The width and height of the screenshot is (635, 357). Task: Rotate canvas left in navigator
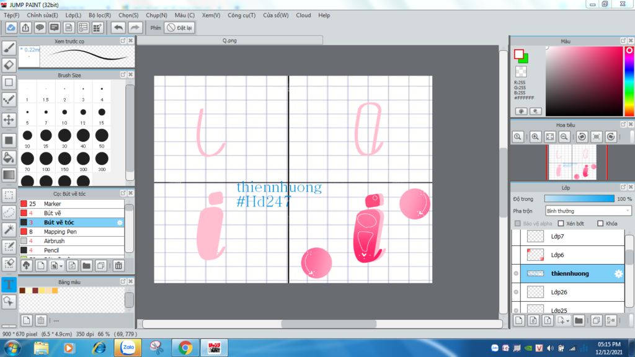pos(582,137)
